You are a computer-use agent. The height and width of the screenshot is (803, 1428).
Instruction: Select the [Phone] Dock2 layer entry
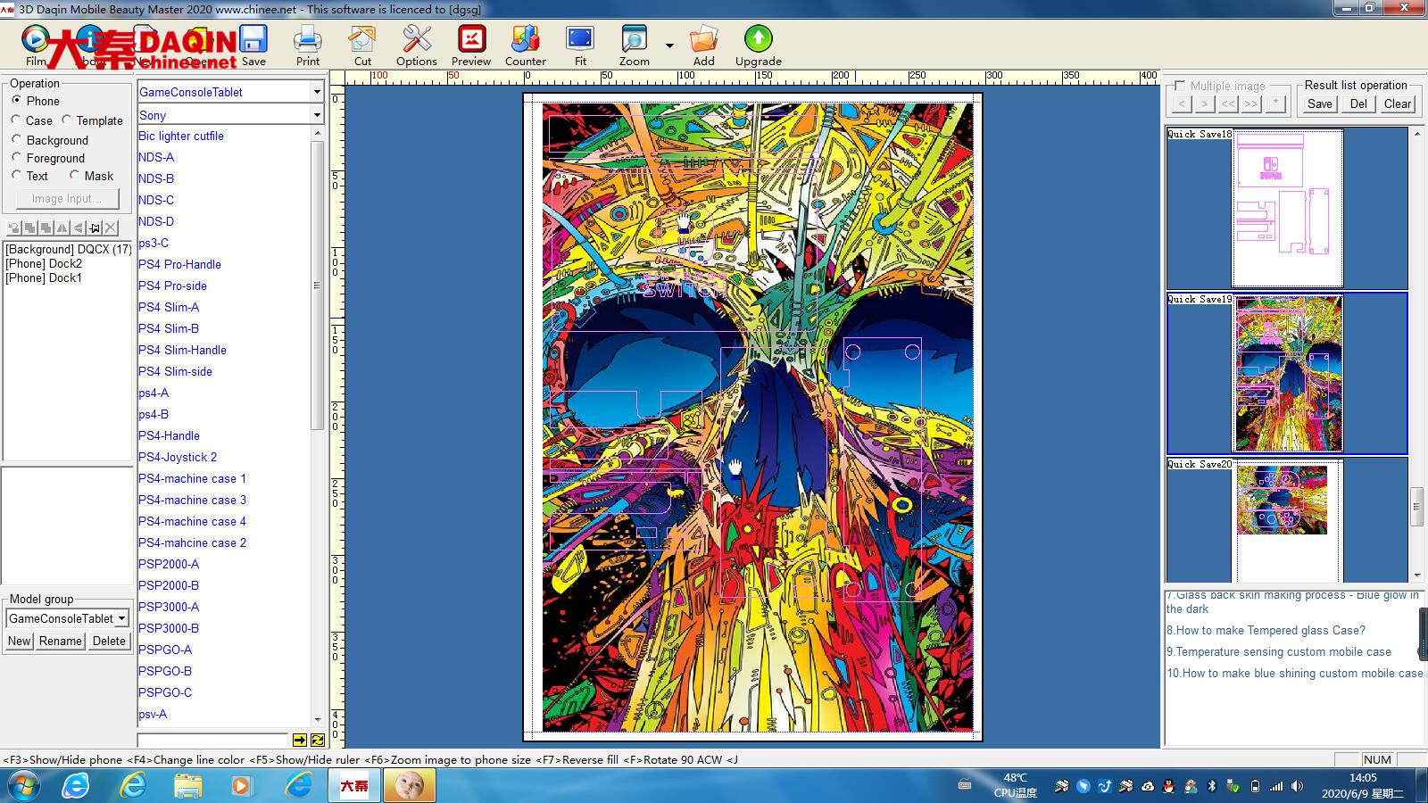coord(44,263)
